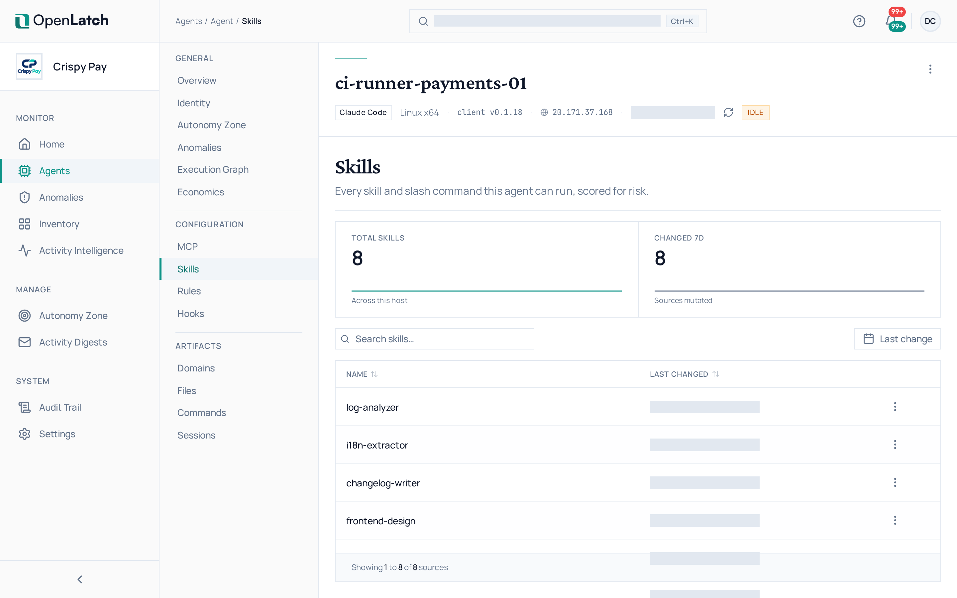Click the Agents chip icon
957x598 pixels.
pos(25,171)
